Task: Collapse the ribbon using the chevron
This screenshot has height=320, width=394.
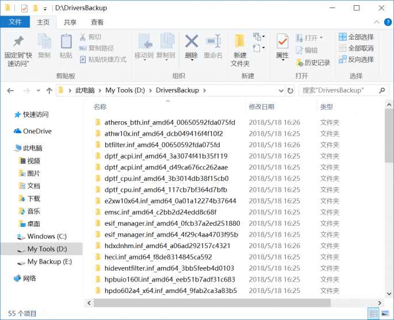Action: point(376,22)
